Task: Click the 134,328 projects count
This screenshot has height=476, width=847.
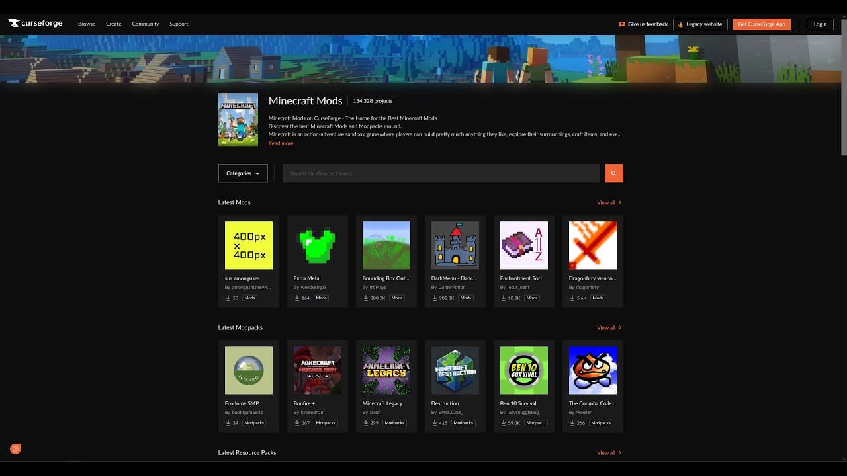Action: 373,101
